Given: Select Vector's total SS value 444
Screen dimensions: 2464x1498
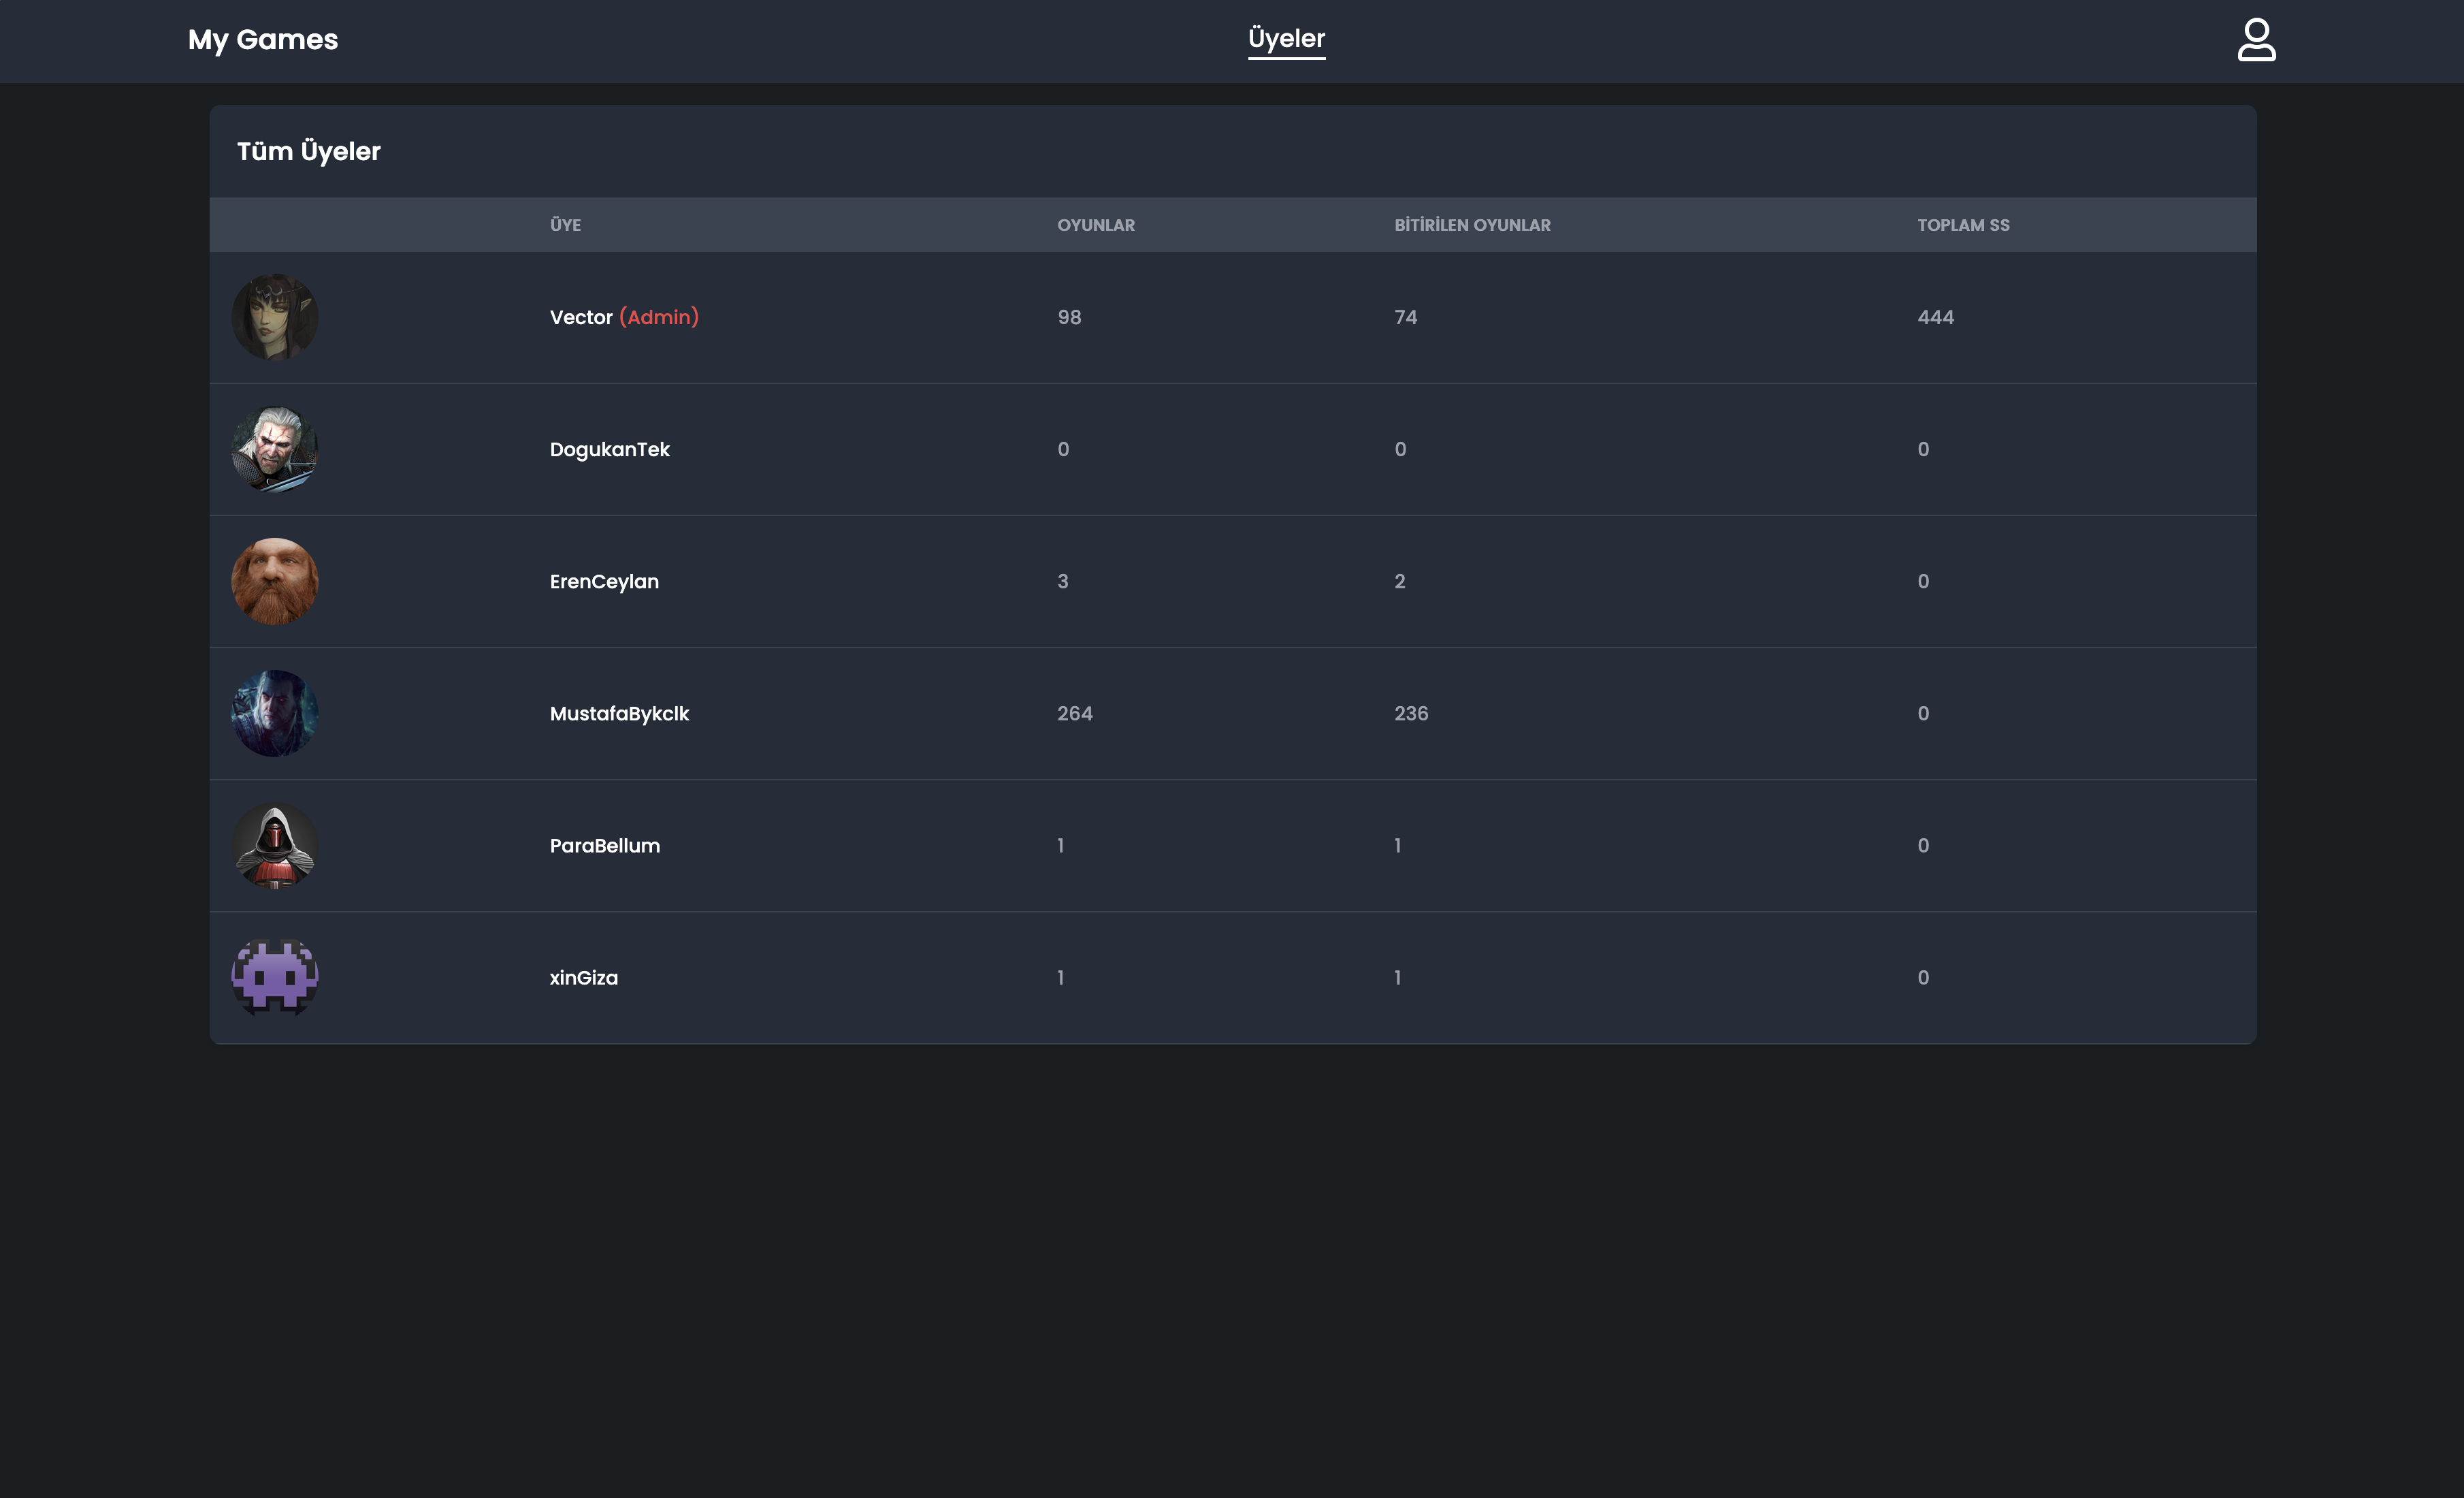Looking at the screenshot, I should click(1935, 317).
